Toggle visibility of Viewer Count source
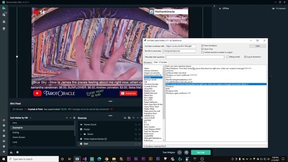Image resolution: width=288 pixels, height=162 pixels. tap(139, 125)
